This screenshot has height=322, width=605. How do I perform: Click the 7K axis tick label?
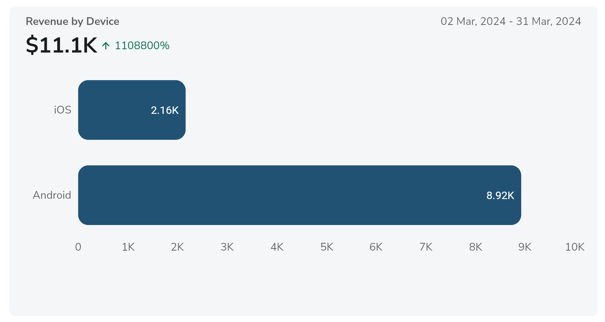click(426, 247)
